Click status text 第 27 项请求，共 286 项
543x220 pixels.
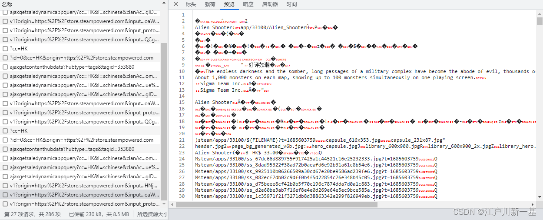[x=33, y=214]
